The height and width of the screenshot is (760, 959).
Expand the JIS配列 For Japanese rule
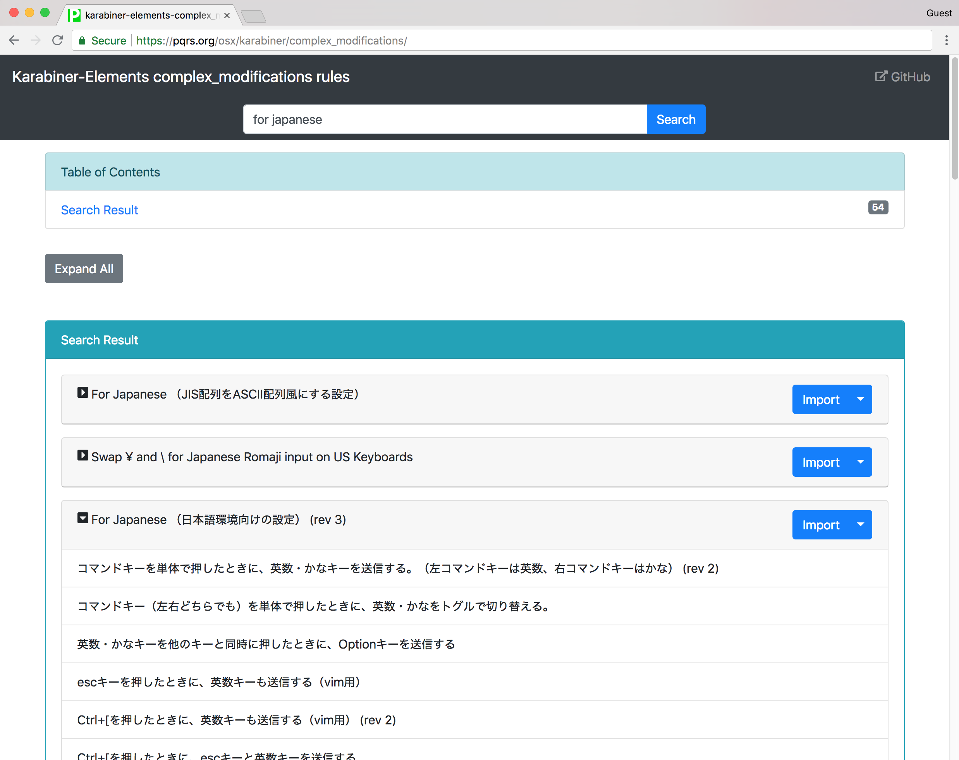(x=83, y=392)
